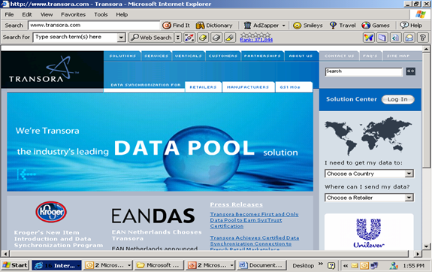Click the gray book-stack icon

pos(216,38)
